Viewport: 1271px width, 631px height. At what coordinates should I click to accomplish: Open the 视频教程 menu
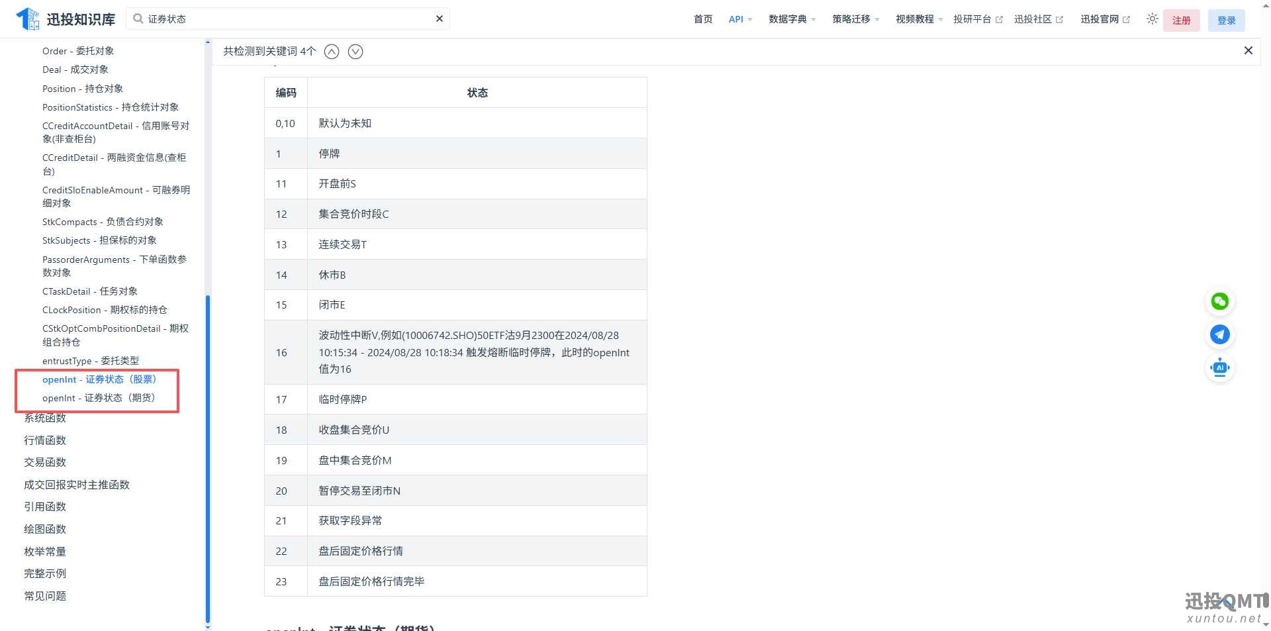pyautogui.click(x=919, y=19)
